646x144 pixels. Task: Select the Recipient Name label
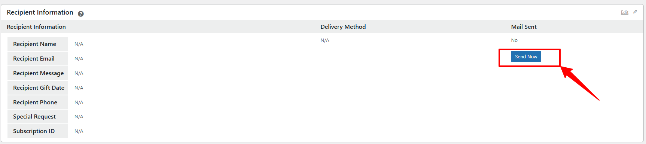tap(34, 44)
